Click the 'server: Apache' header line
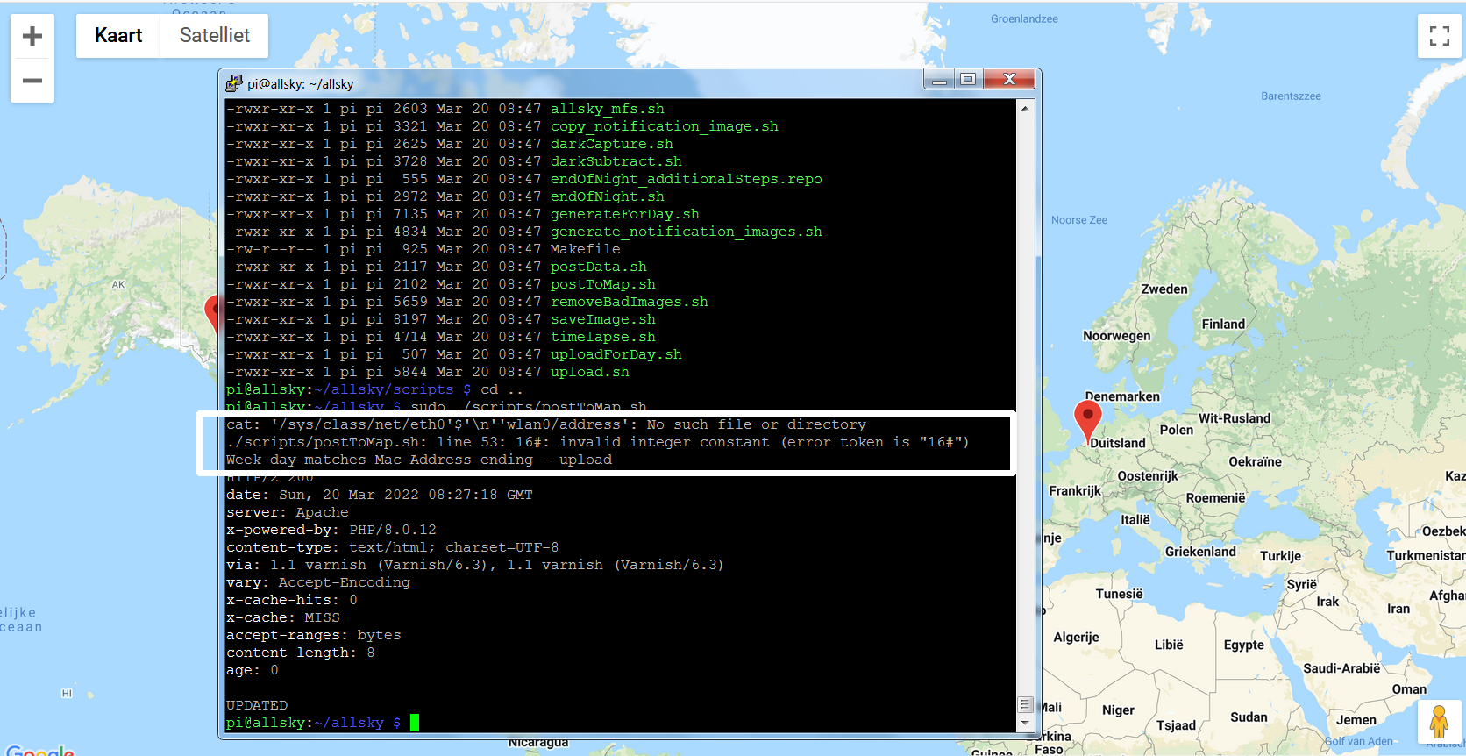Image resolution: width=1466 pixels, height=756 pixels. point(288,512)
